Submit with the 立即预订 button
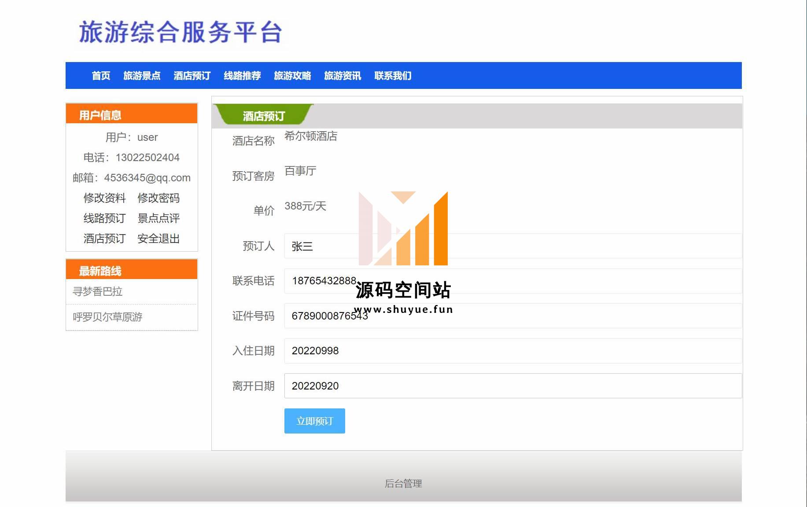Image resolution: width=807 pixels, height=507 pixels. [315, 421]
